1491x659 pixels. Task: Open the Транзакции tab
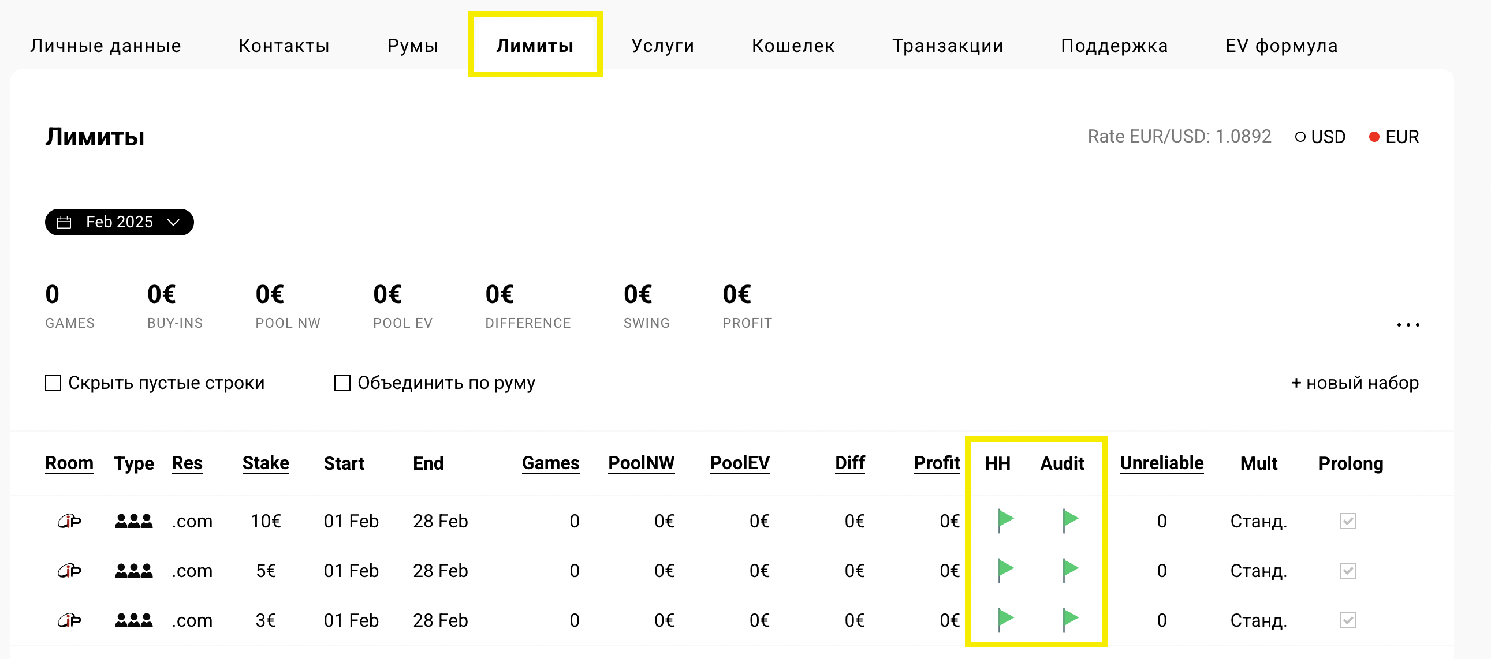[x=948, y=46]
